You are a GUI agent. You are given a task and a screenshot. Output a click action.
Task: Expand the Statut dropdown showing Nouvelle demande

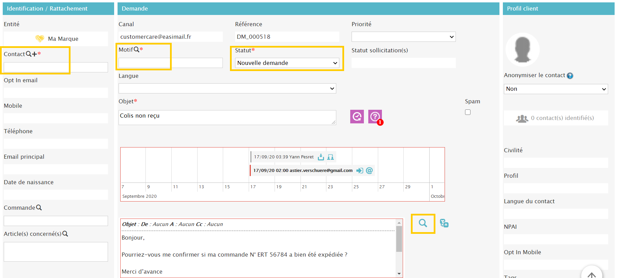[x=287, y=63]
